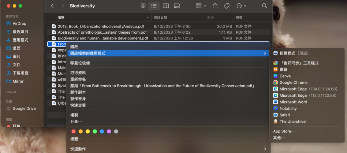Switch to gallery view
This screenshot has height=153, width=347.
coord(177,6)
